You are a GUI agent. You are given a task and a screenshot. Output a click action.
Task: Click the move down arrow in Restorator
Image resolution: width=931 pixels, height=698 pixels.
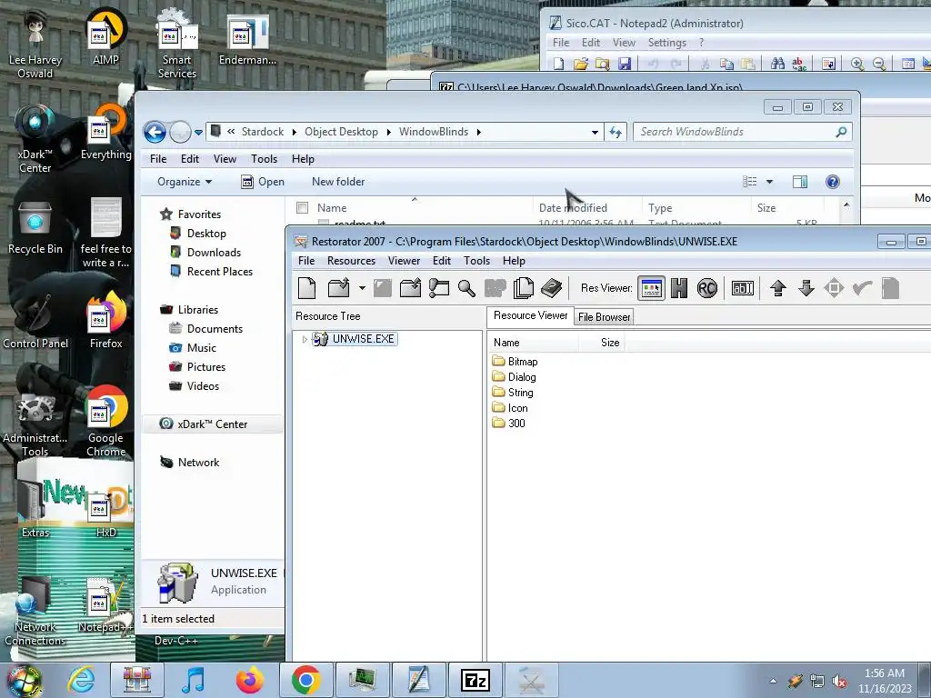tap(806, 288)
